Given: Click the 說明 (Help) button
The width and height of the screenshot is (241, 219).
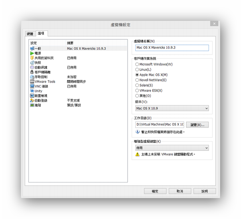Looking at the screenshot, I should coord(205,191).
